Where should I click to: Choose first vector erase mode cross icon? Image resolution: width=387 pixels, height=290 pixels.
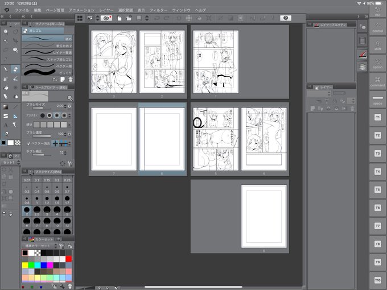pyautogui.click(x=55, y=143)
